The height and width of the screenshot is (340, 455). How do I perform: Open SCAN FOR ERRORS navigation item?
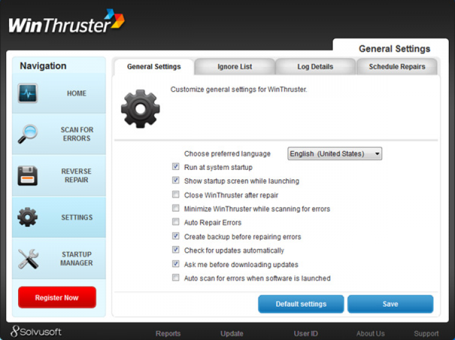coord(59,134)
